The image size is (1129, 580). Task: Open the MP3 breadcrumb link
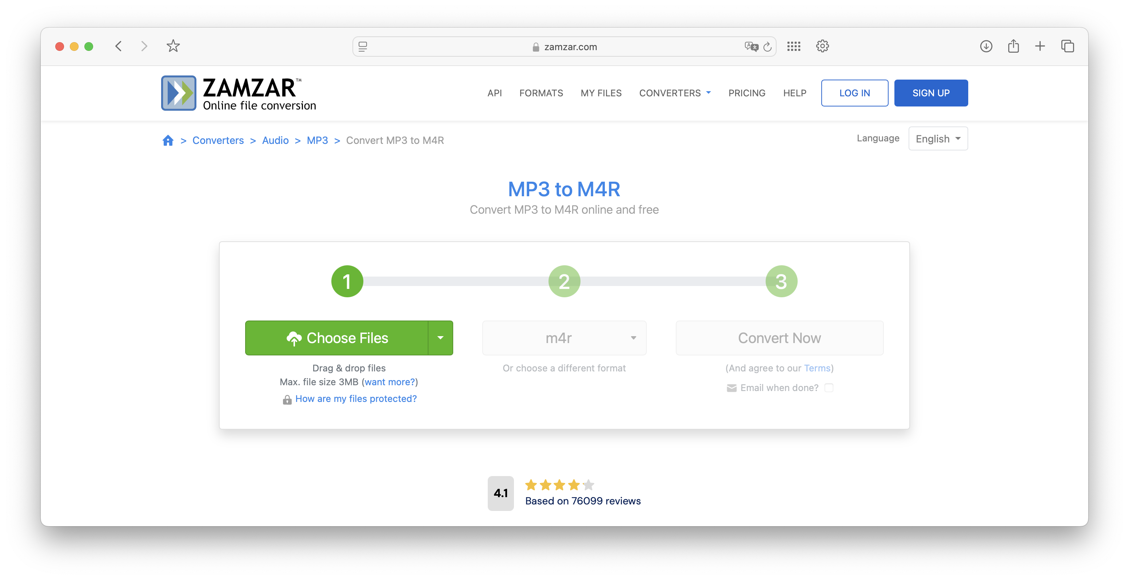point(317,141)
